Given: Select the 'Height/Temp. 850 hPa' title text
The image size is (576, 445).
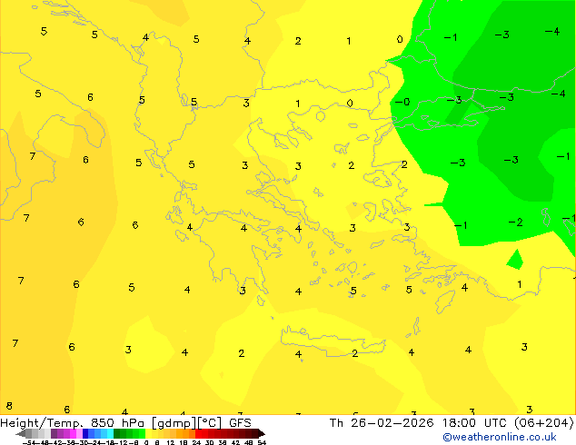Looking at the screenshot, I should tap(74, 423).
